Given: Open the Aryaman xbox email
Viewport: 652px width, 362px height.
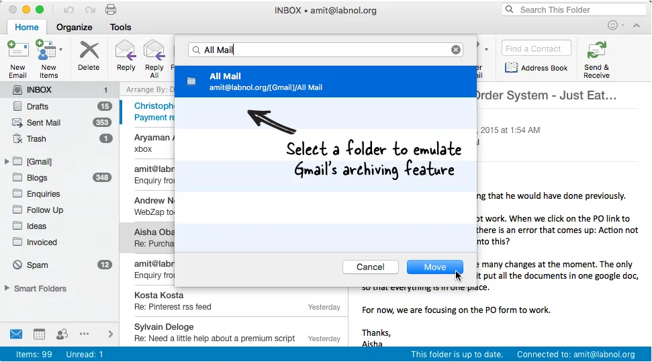Looking at the screenshot, I should [148, 143].
